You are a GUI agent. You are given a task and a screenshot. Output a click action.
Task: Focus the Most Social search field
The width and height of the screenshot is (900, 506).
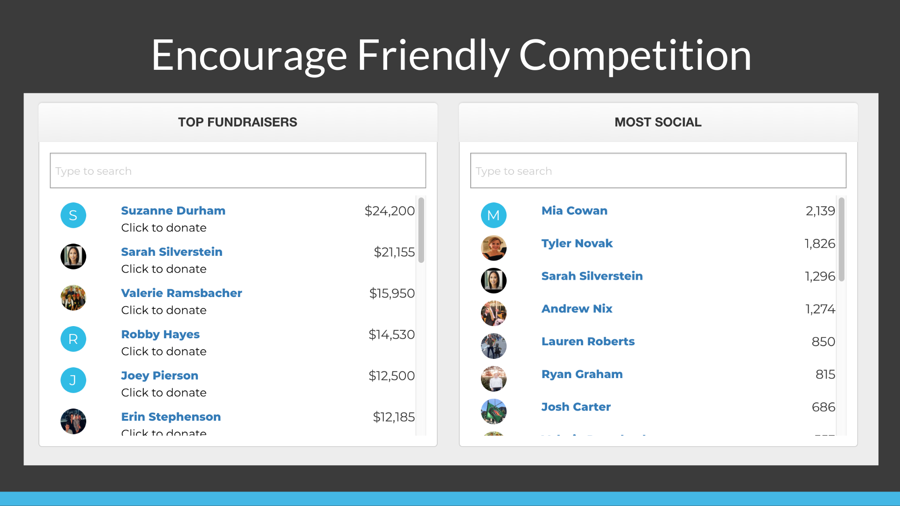coord(658,171)
